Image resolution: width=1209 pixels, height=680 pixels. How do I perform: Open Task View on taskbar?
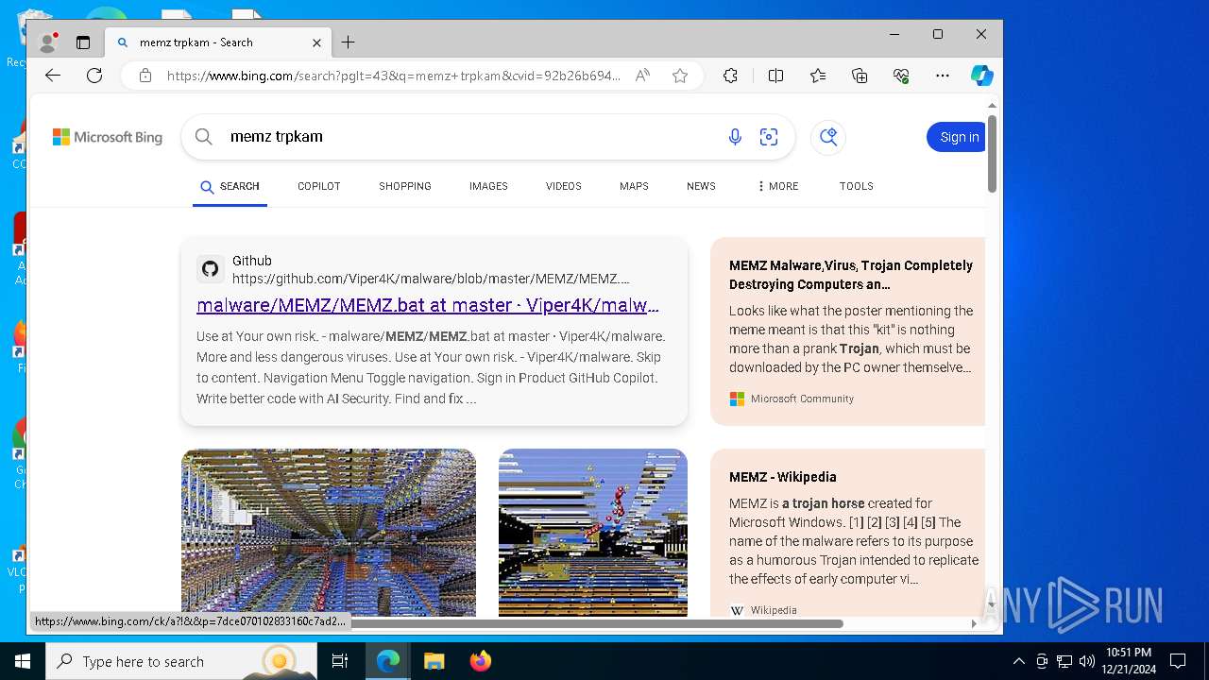click(340, 661)
